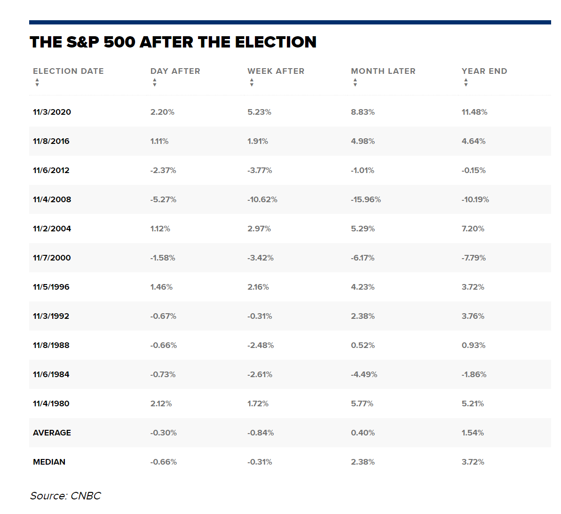Click the 11/4/1980 election date cell
This screenshot has height=514, width=561.
tap(51, 403)
